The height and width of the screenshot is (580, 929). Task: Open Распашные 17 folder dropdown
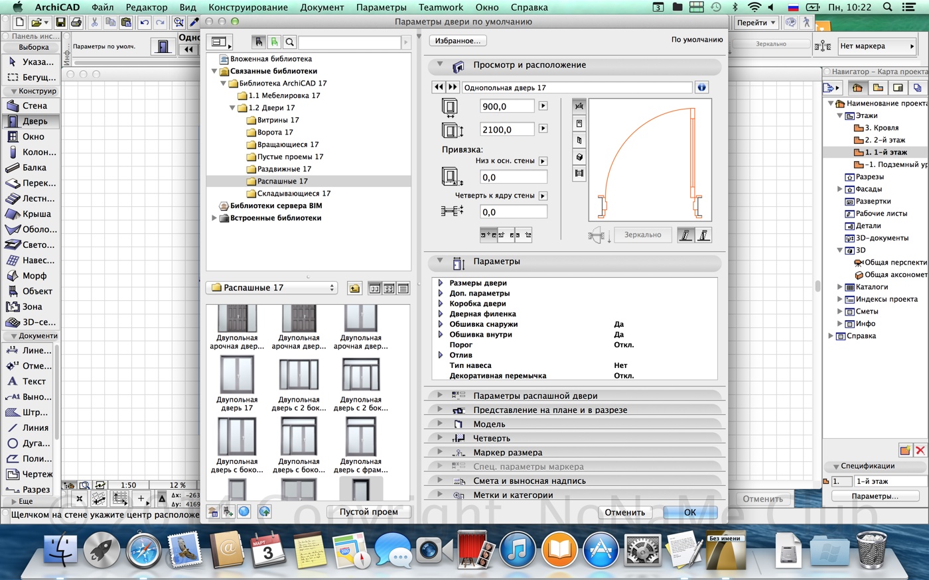click(x=272, y=288)
